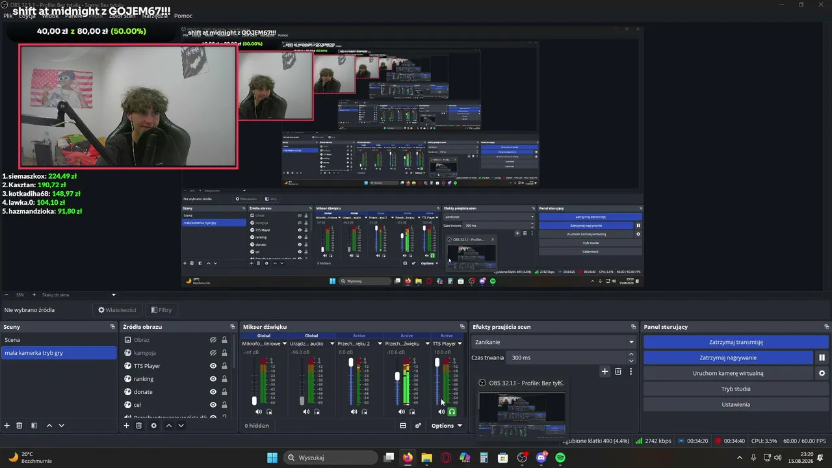The image size is (832, 468).
Task: Undock the Sceny panel
Action: 112,327
